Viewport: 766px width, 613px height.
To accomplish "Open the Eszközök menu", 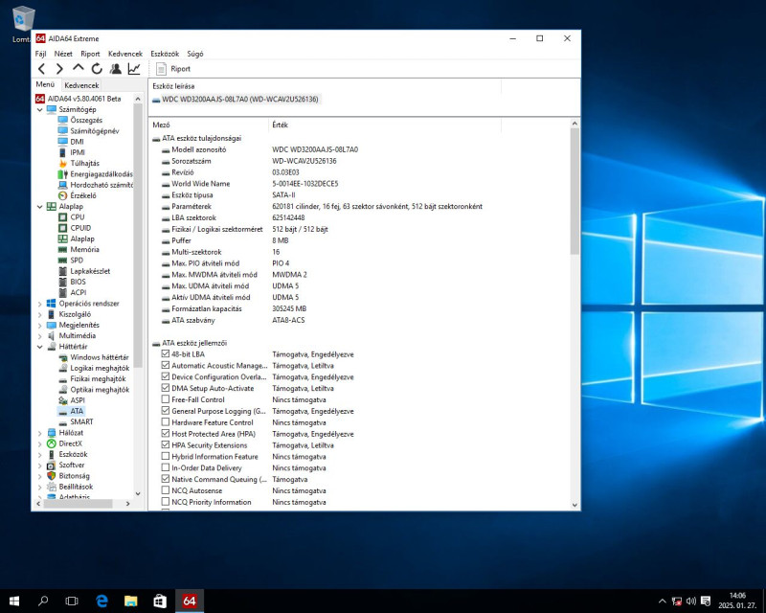I will pyautogui.click(x=165, y=54).
